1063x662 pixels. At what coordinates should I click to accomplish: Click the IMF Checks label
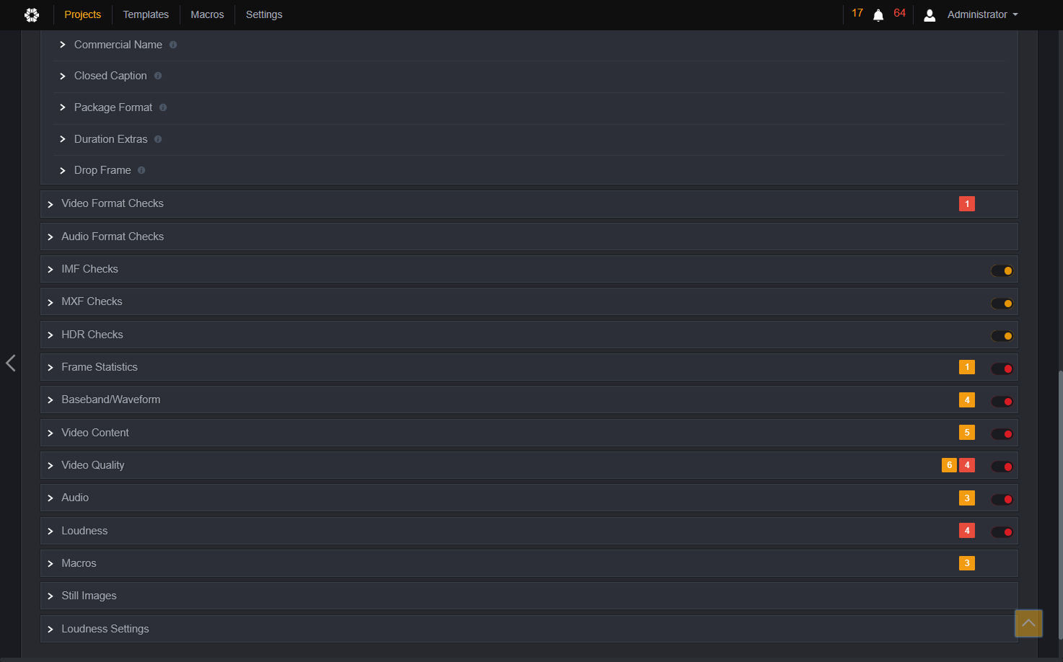click(89, 269)
